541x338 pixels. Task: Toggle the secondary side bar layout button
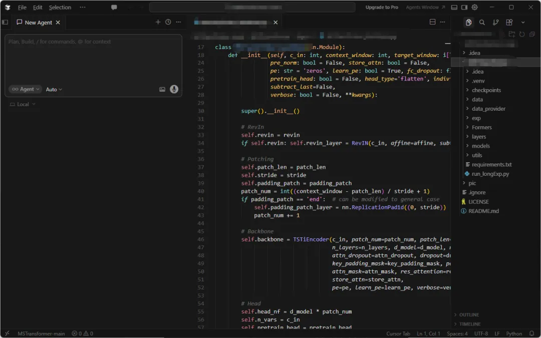coord(464,8)
